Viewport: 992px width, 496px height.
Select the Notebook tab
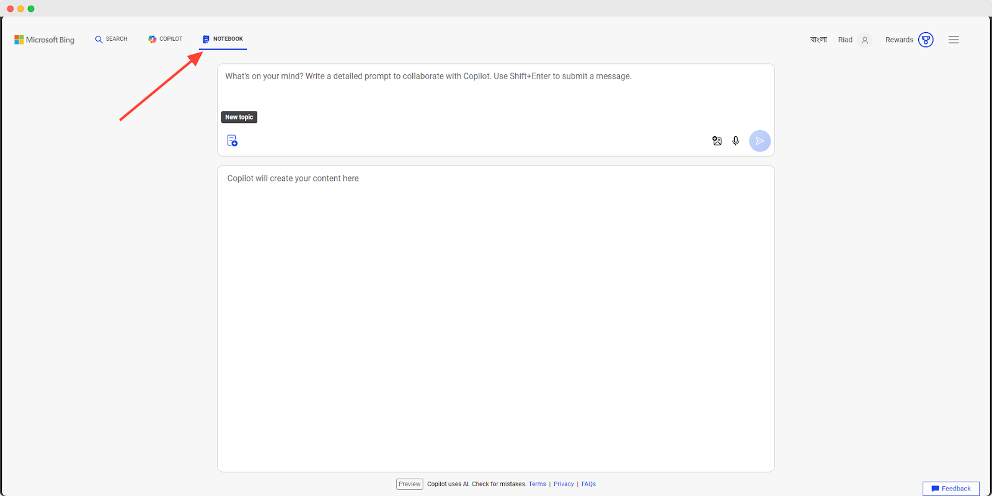coord(223,39)
